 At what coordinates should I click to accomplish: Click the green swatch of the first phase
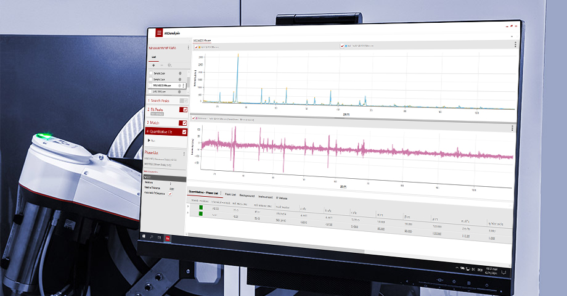click(x=200, y=208)
